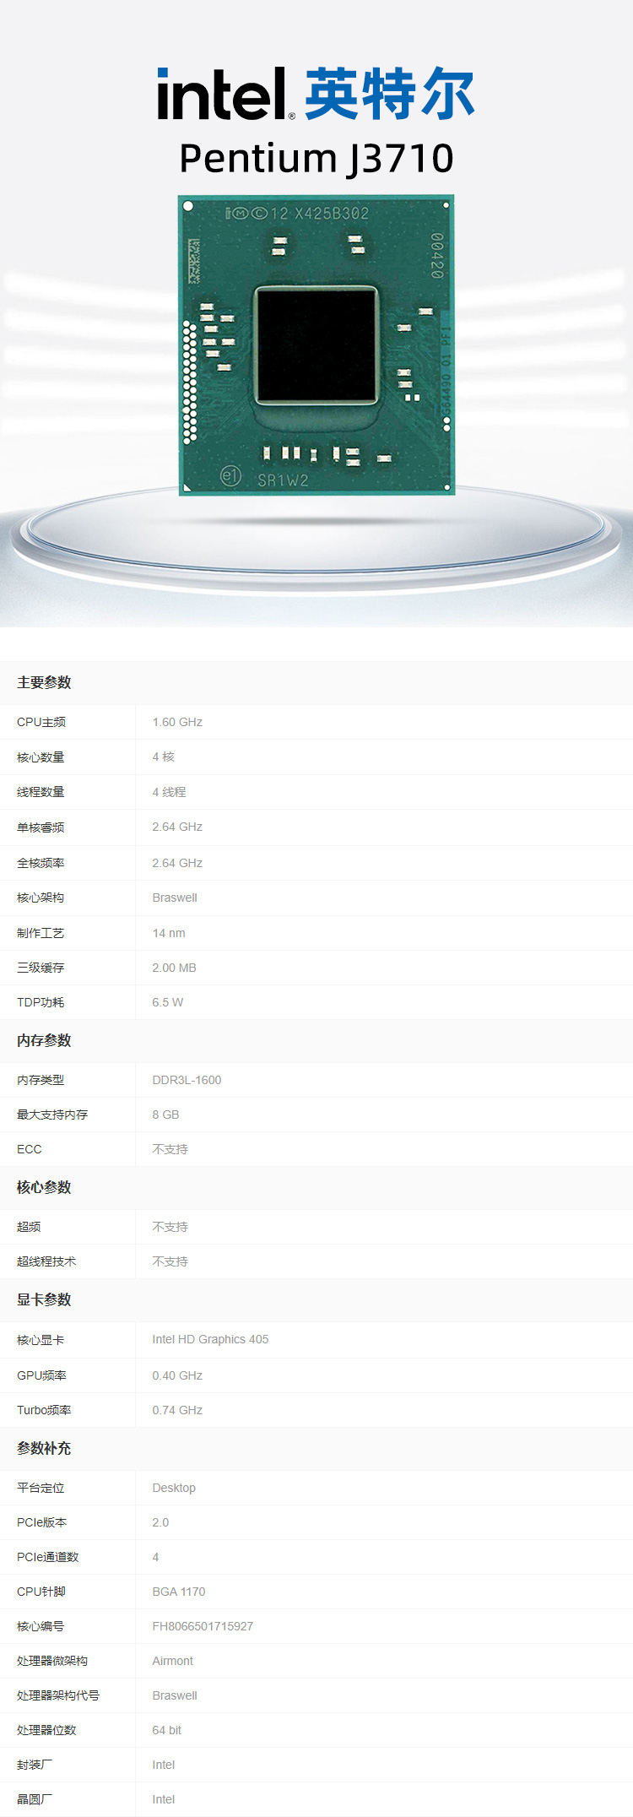This screenshot has width=633, height=1817.
Task: Click the 核心架构 label
Action: (41, 898)
